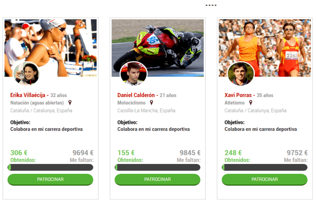Screen dimensions: 318x212
Task: Sponsor Xavi Porras with PATROCINAR button
Action: (265, 179)
